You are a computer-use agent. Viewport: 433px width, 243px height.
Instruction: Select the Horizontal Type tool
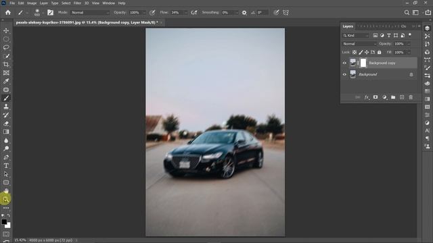click(6, 166)
